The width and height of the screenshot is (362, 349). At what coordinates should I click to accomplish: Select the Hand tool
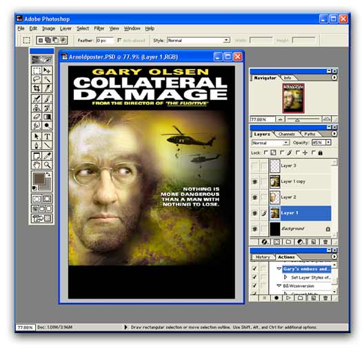(37, 165)
